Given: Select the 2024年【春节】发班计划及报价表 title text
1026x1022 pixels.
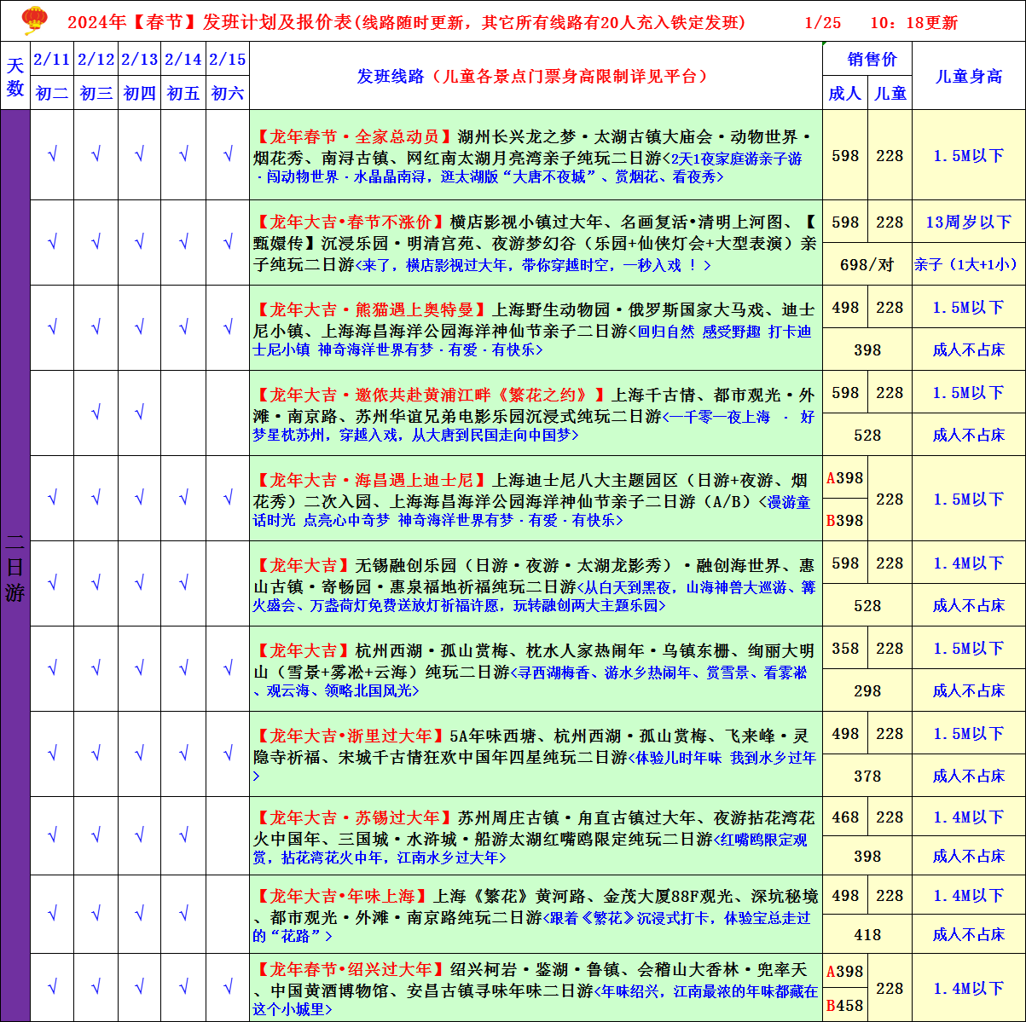Looking at the screenshot, I should 209,23.
